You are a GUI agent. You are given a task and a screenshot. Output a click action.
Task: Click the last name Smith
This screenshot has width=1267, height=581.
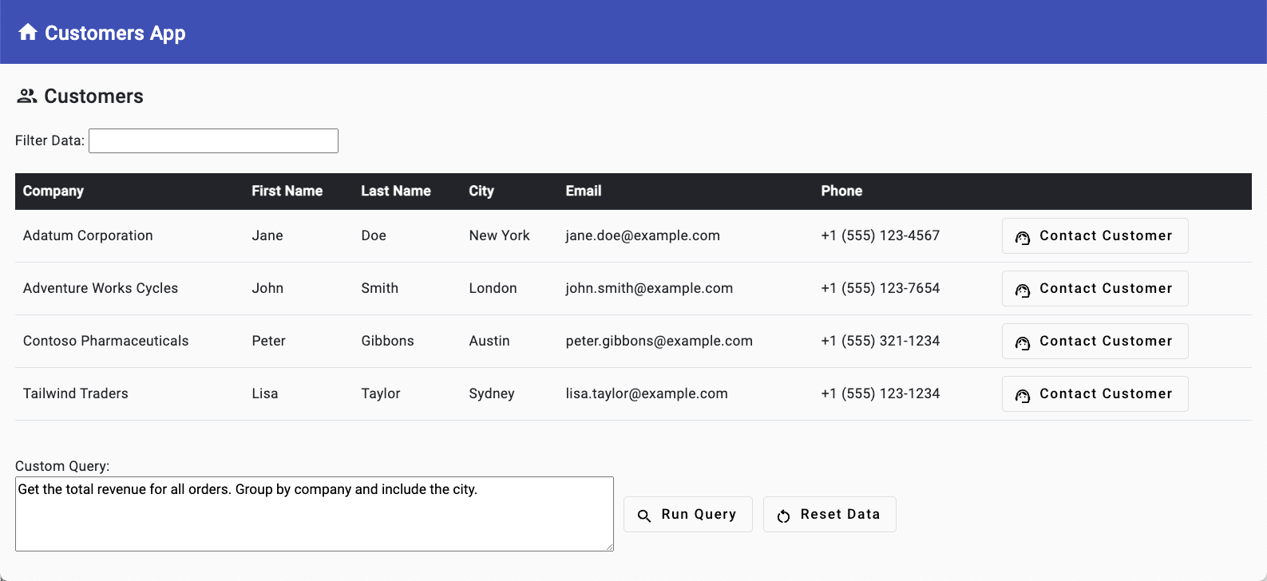tap(379, 288)
